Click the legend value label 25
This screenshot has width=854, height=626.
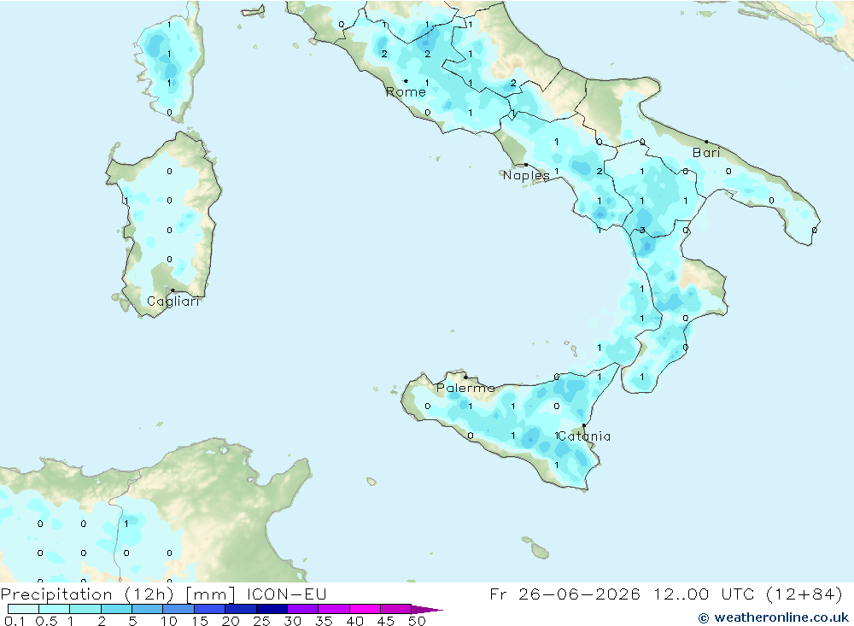[x=261, y=621]
